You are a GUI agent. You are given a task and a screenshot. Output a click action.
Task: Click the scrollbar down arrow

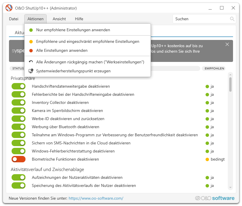point(230,187)
